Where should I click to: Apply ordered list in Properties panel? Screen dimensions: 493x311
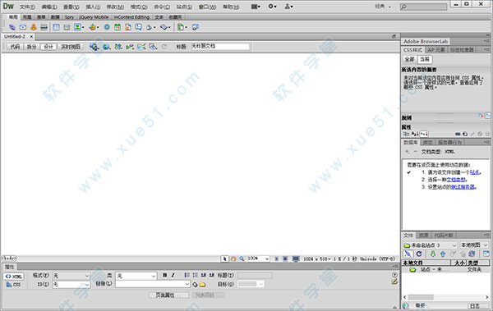[x=195, y=275]
